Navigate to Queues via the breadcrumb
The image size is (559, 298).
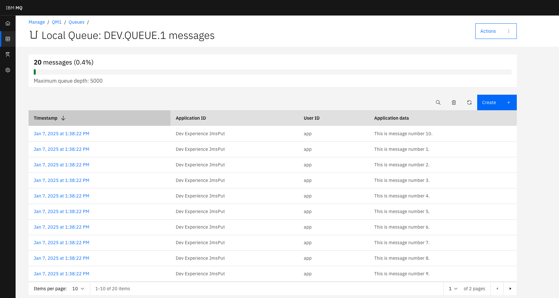76,22
